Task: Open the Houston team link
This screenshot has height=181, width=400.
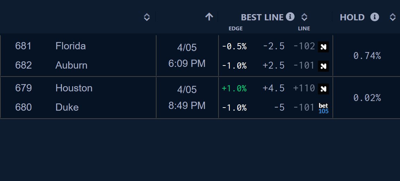Action: 74,88
